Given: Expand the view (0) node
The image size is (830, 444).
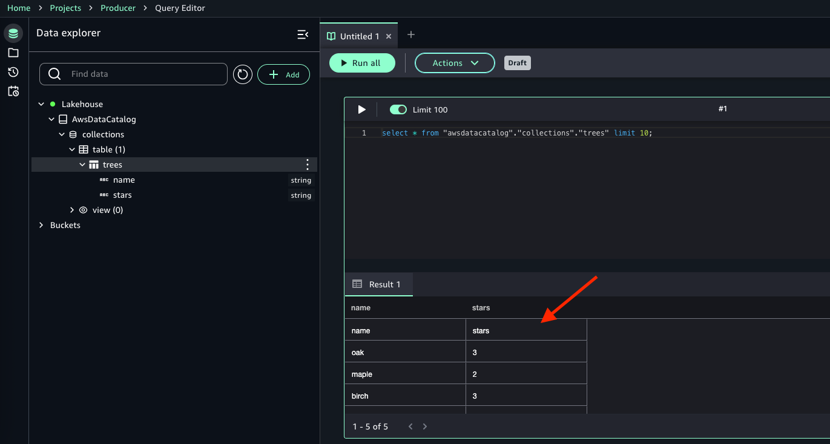Looking at the screenshot, I should click(72, 210).
